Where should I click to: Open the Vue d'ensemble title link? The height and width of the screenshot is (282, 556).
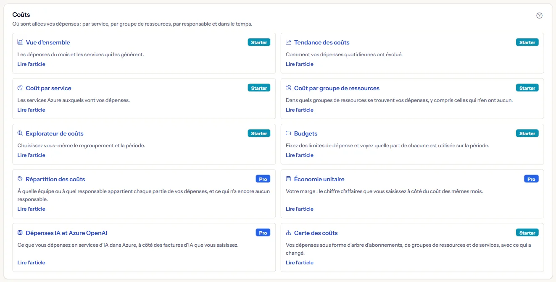(x=48, y=42)
